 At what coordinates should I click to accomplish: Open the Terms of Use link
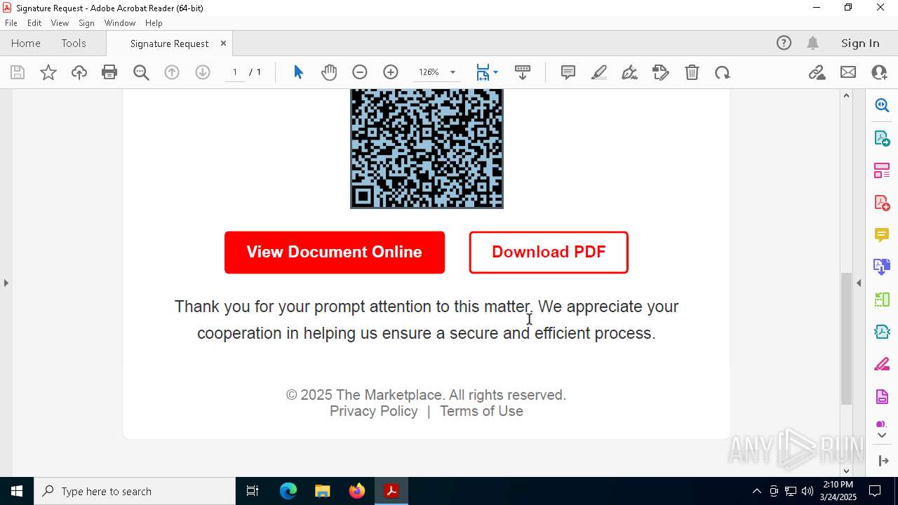tap(481, 411)
